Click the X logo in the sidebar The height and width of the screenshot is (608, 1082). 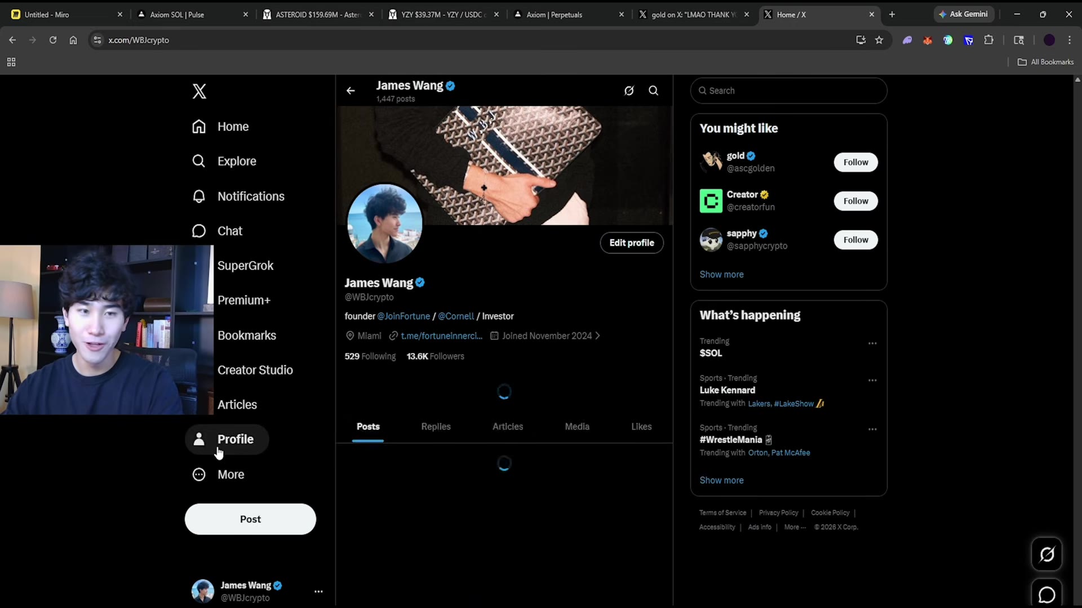[x=199, y=91]
